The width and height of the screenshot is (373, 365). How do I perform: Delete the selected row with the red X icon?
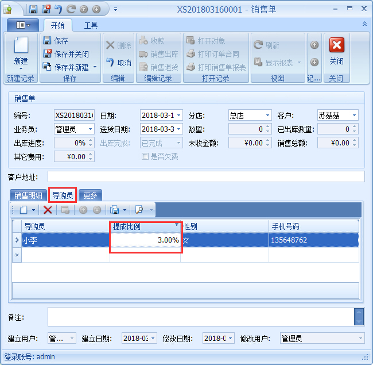(x=48, y=210)
